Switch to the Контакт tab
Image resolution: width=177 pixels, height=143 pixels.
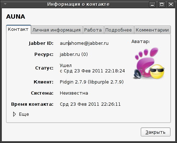[19, 29]
